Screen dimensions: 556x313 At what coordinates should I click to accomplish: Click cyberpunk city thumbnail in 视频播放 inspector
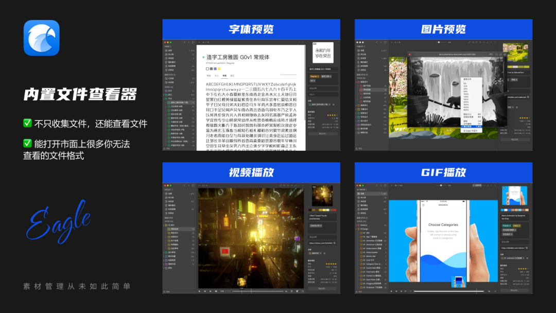(322, 196)
